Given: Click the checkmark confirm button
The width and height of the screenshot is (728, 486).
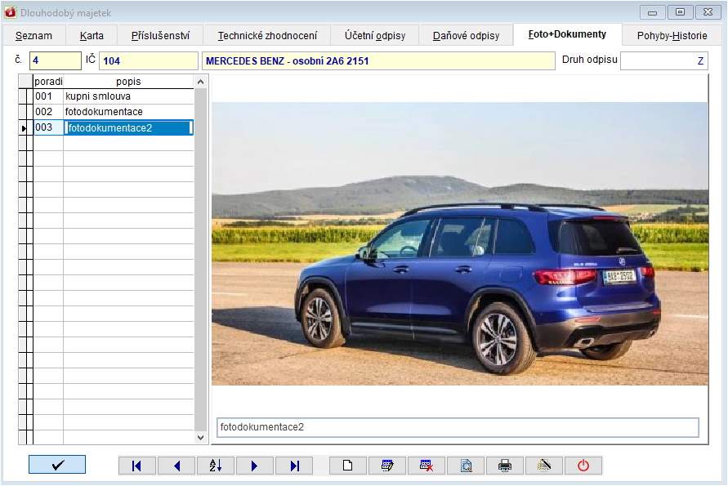Looking at the screenshot, I should pos(57,465).
